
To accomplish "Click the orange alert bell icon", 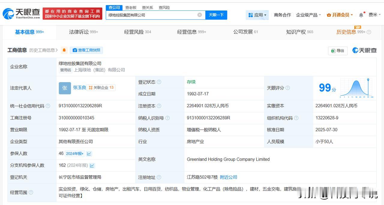I will coord(64,50).
